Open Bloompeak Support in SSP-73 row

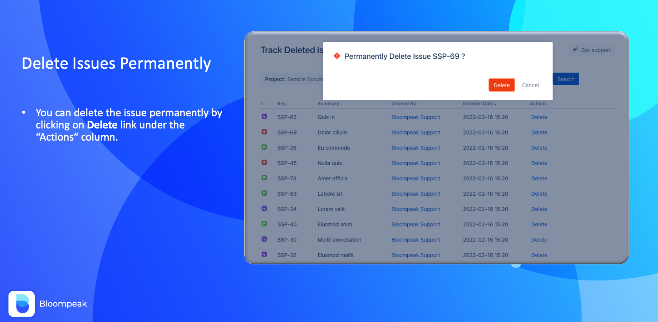click(x=416, y=179)
